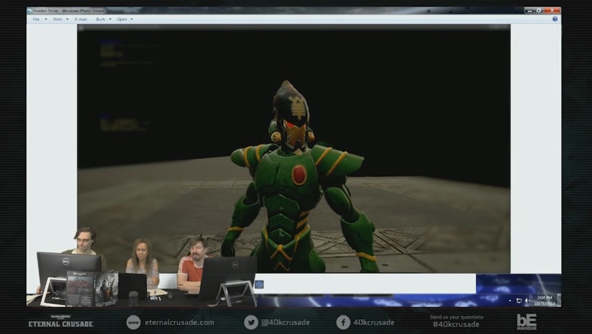Viewport: 592px width, 334px height.
Task: Click the Twitter bird icon
Action: (251, 322)
